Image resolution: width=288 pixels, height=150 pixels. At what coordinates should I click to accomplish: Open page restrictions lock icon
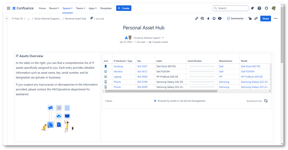[x=250, y=18]
